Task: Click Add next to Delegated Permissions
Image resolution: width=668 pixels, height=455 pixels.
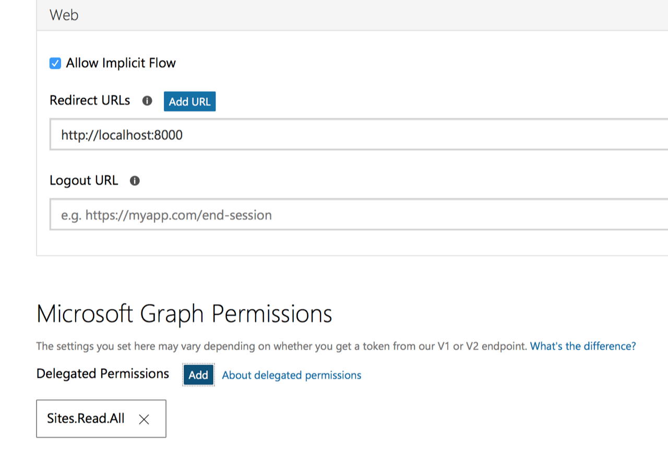Action: coord(198,375)
